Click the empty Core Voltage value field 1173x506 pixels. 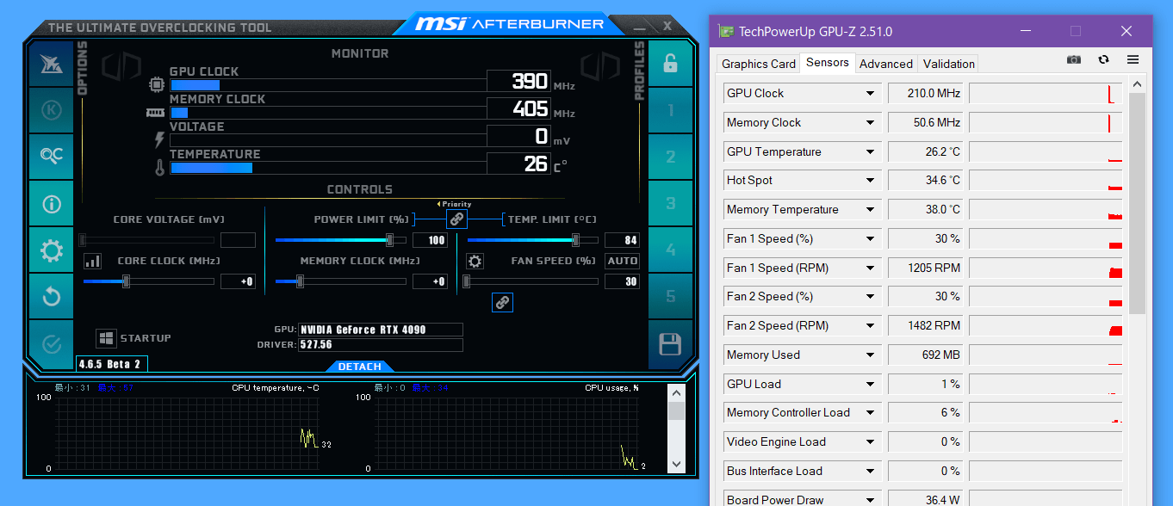[239, 240]
